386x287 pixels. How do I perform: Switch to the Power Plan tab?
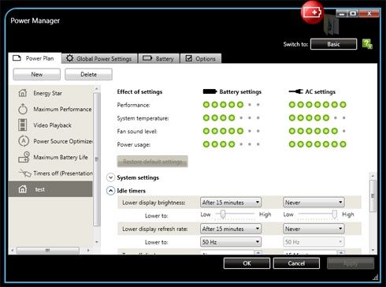point(35,58)
